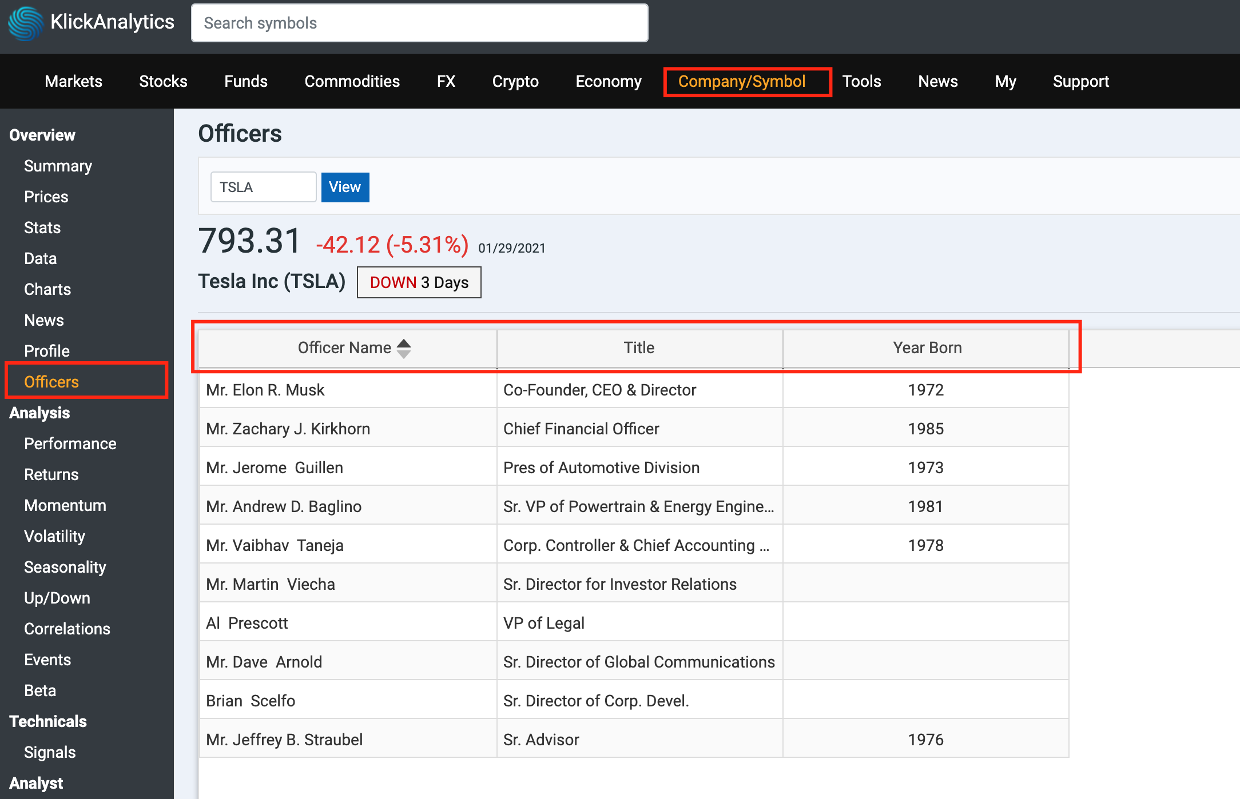Select the Mr. Zachary J. Kirkhorn cell
Image resolution: width=1240 pixels, height=799 pixels.
coord(348,429)
